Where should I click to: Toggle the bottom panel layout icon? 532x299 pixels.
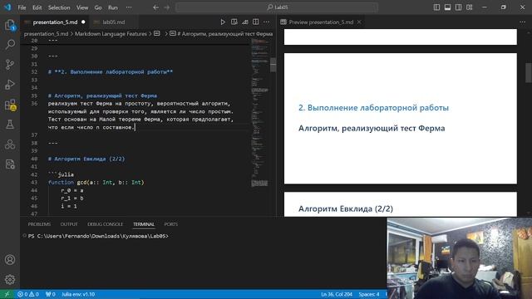pos(447,7)
